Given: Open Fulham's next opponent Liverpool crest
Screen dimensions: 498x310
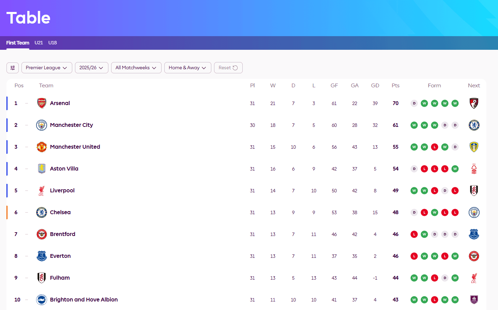Looking at the screenshot, I should [474, 278].
